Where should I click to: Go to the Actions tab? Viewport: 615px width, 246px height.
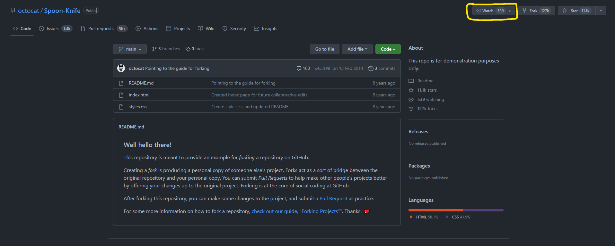point(147,29)
